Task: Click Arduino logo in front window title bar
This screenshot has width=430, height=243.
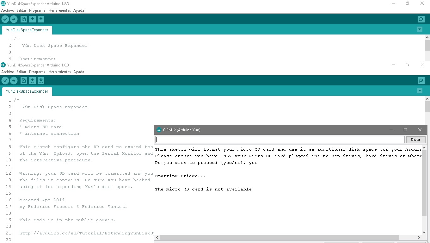Action: click(x=3, y=65)
